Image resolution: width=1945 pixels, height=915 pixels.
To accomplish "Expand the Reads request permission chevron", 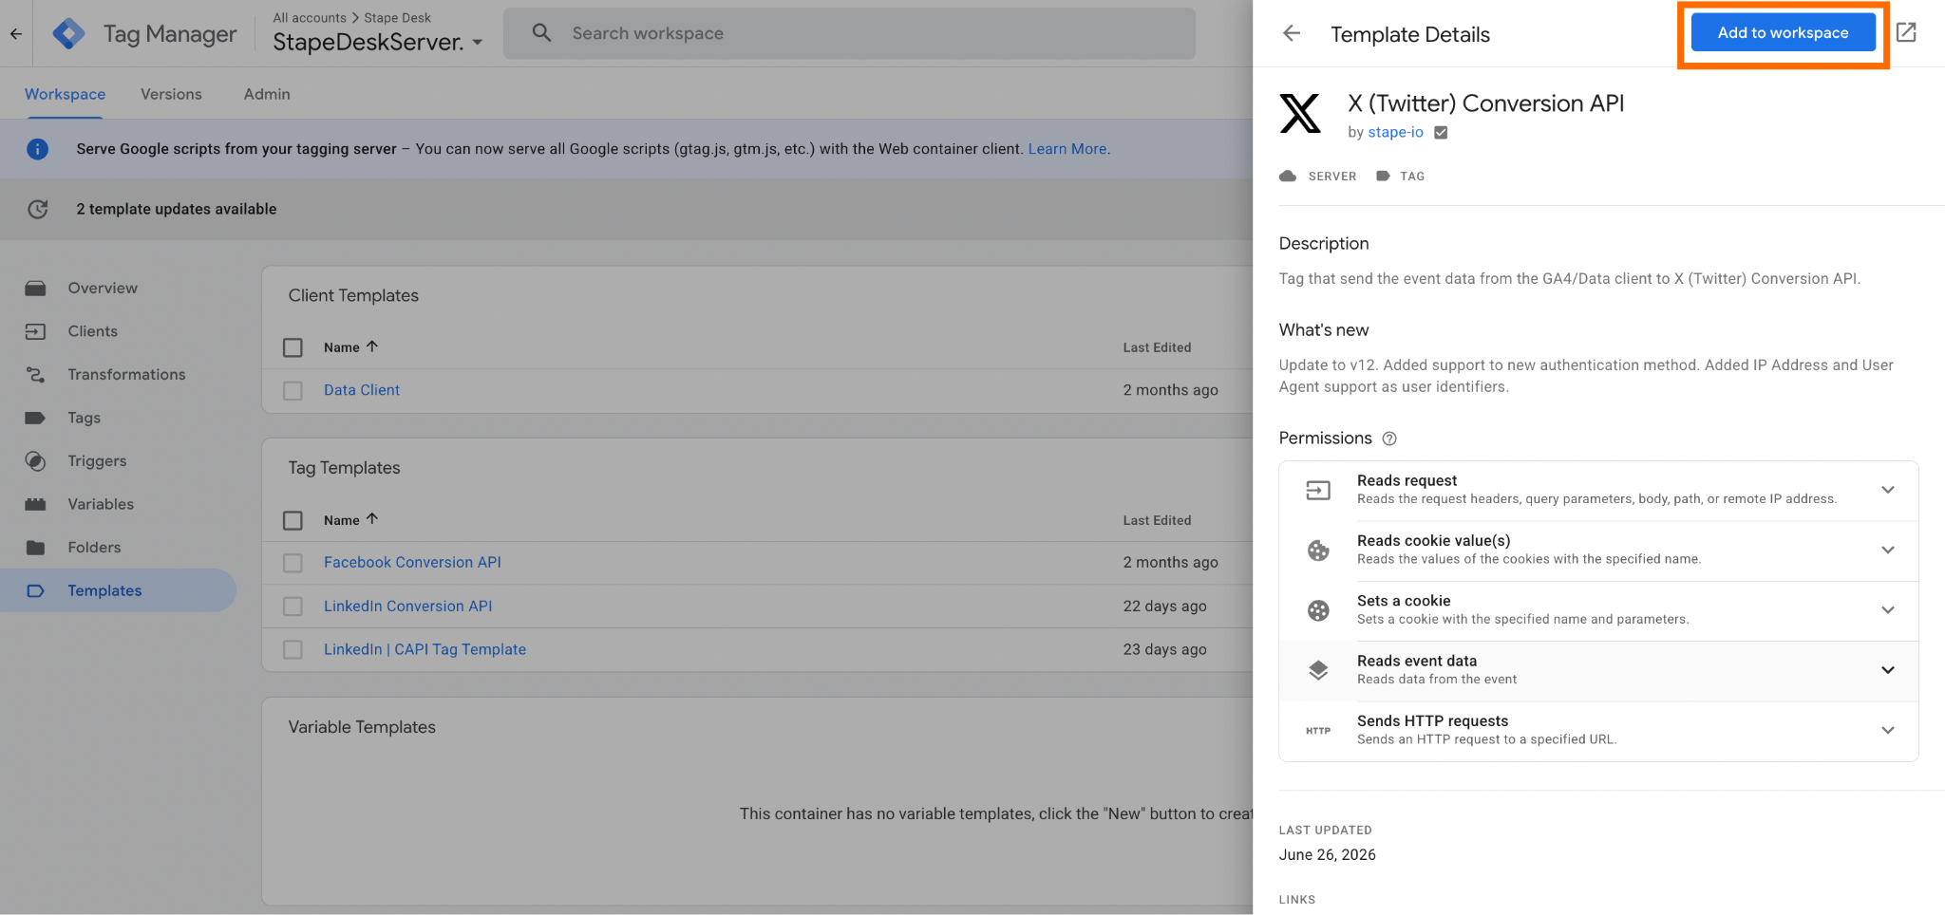I will [1888, 490].
